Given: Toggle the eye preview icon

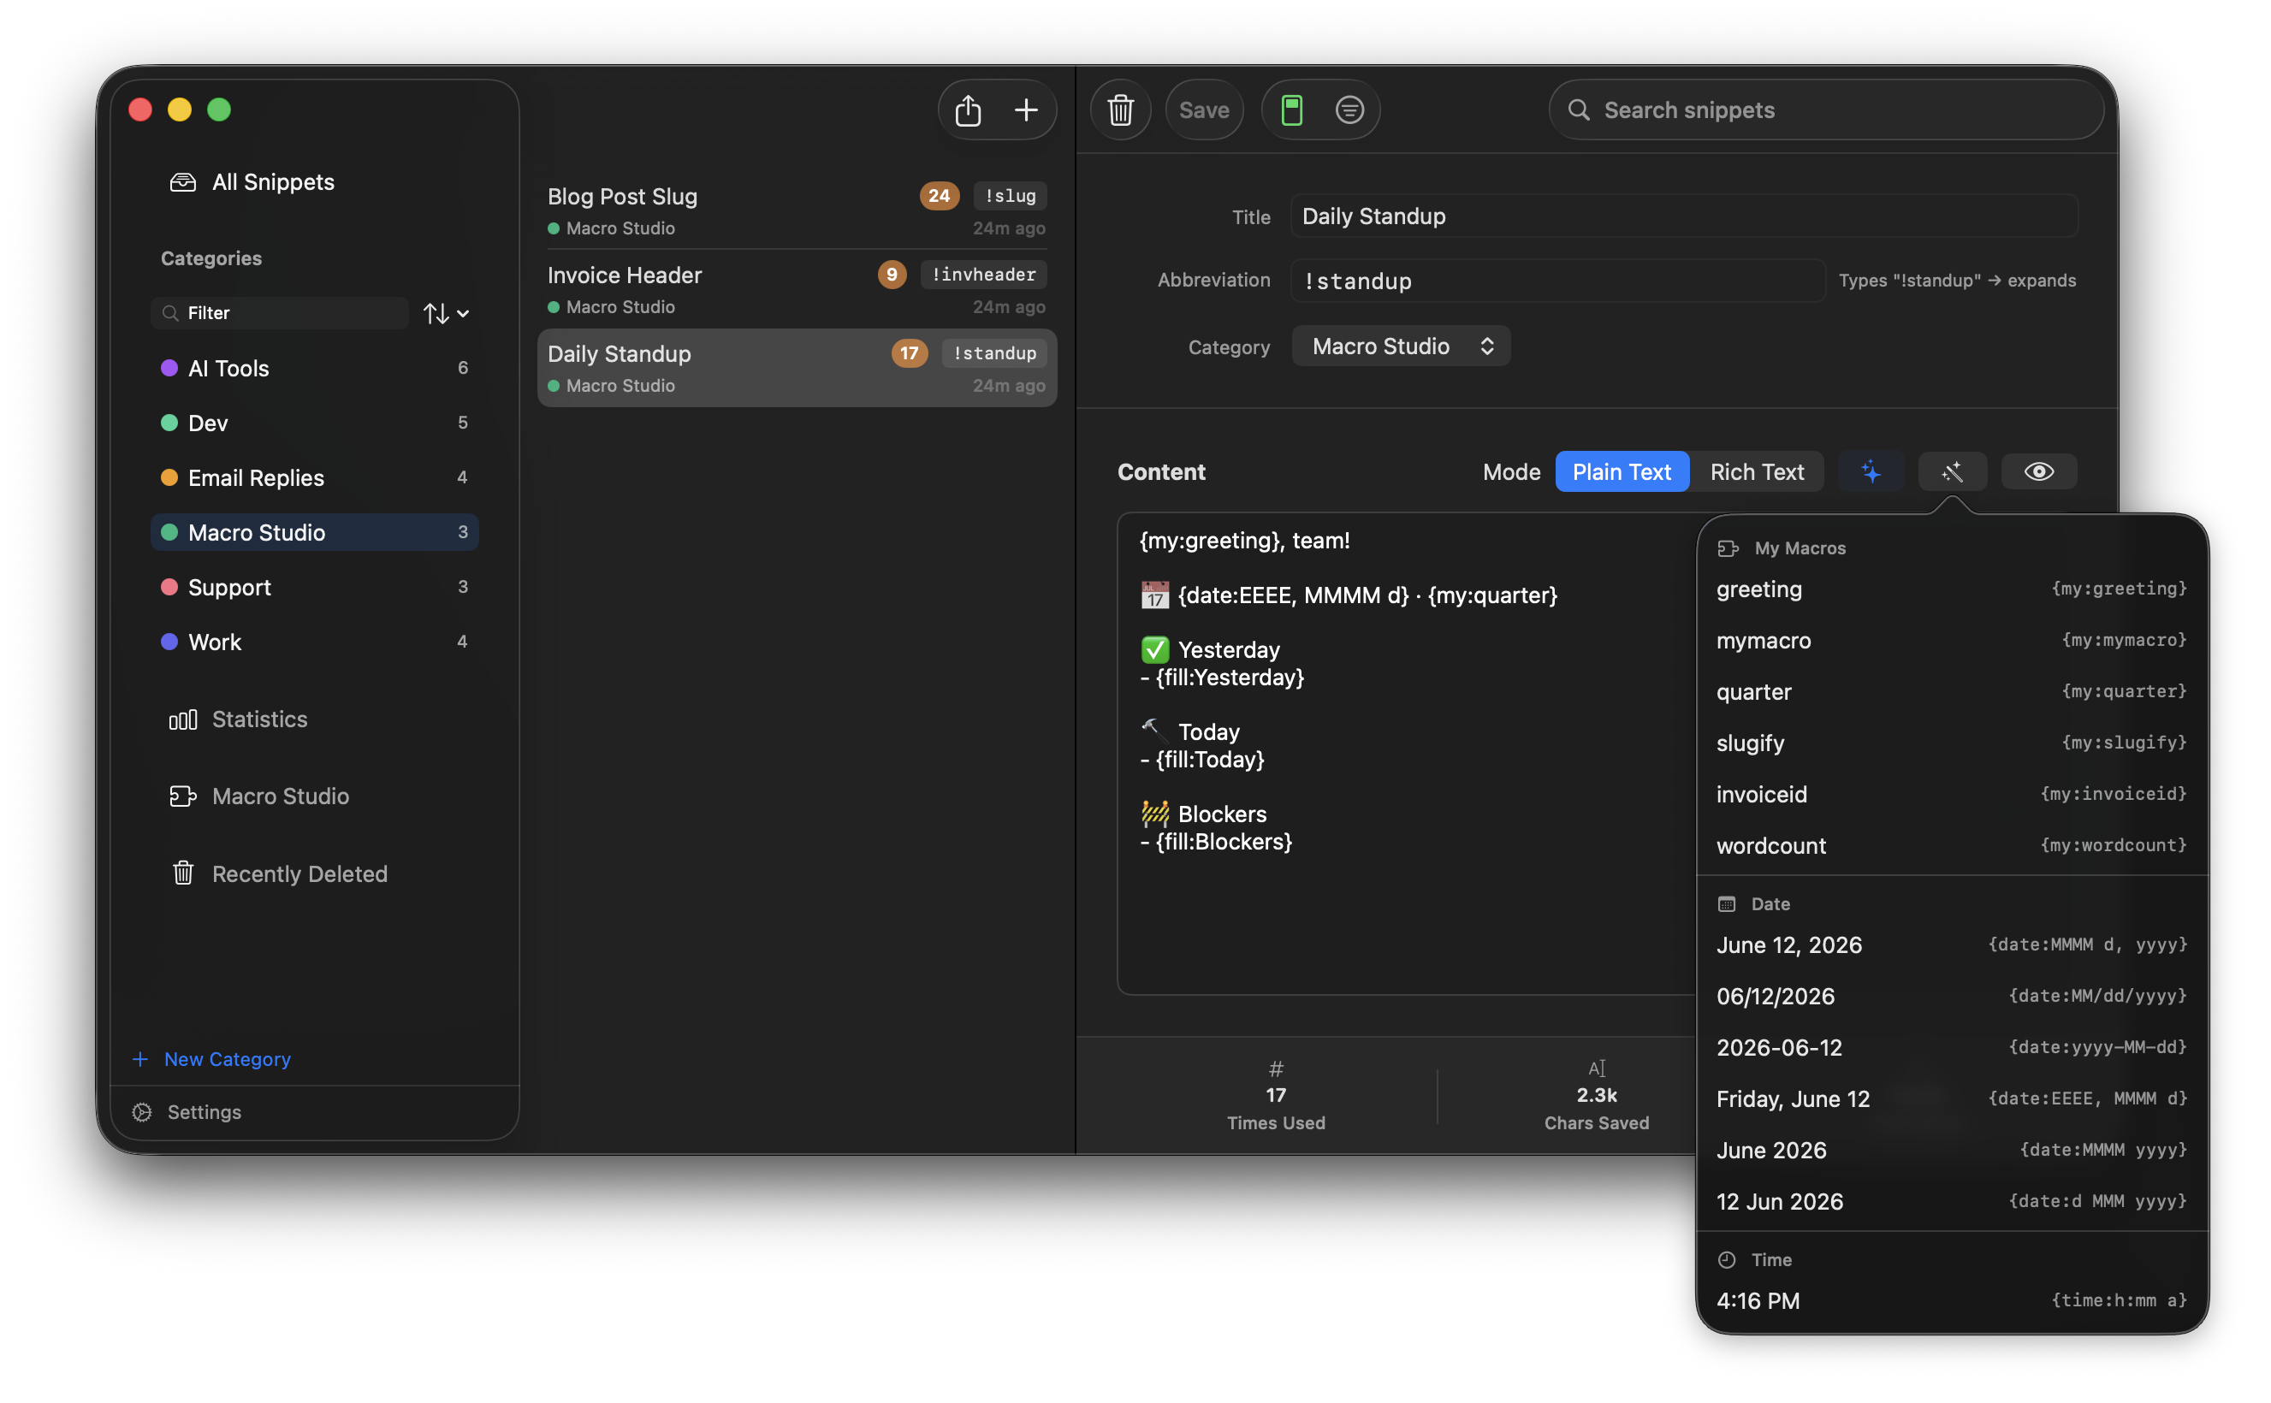Looking at the screenshot, I should tap(2039, 471).
